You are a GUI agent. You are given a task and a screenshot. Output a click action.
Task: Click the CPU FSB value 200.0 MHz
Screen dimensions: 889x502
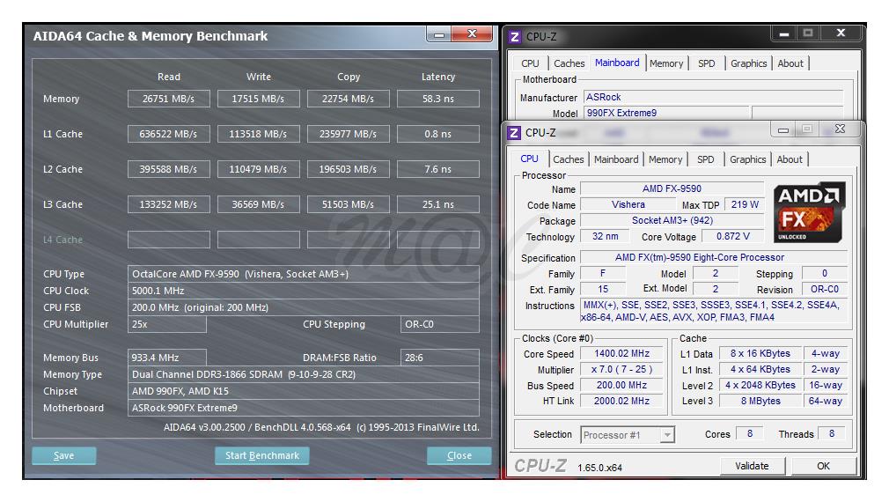coord(304,307)
